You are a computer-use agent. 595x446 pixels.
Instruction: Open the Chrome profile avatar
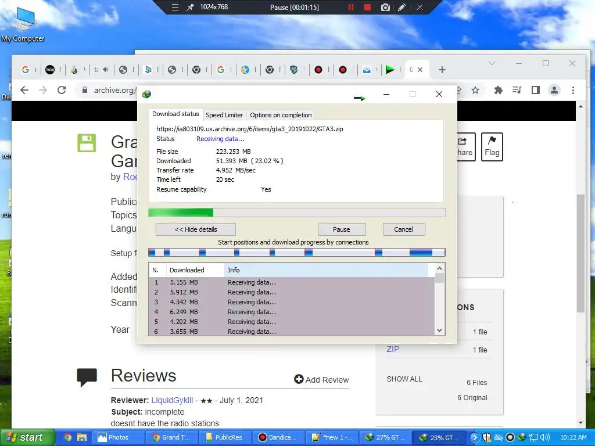coord(554,90)
